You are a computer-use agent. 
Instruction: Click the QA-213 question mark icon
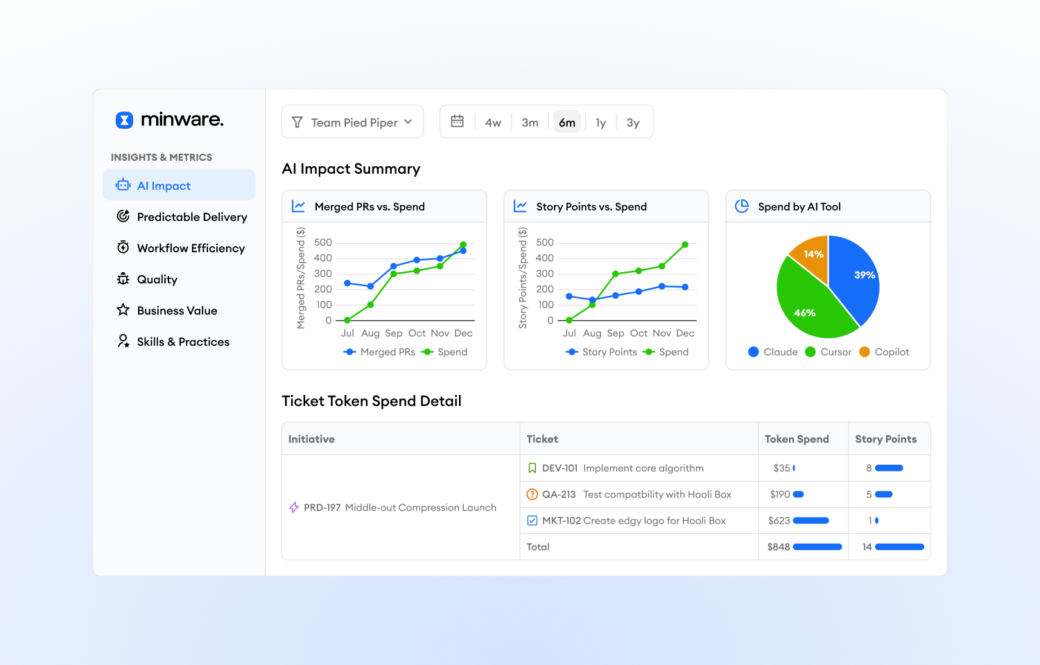click(532, 494)
